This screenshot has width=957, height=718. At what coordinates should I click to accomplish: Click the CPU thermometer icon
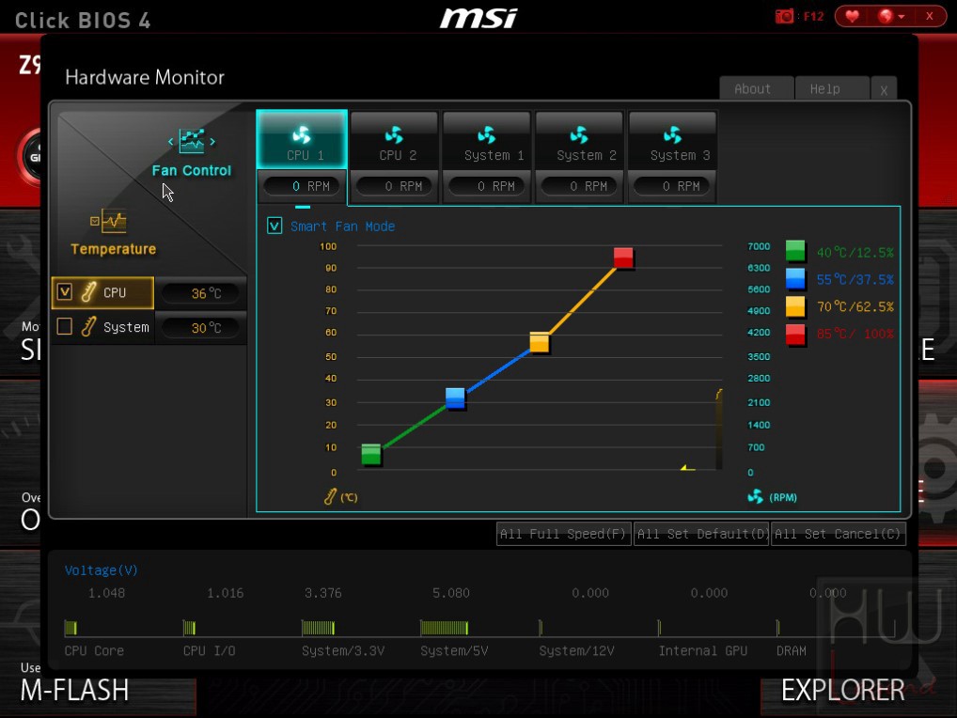pyautogui.click(x=88, y=291)
